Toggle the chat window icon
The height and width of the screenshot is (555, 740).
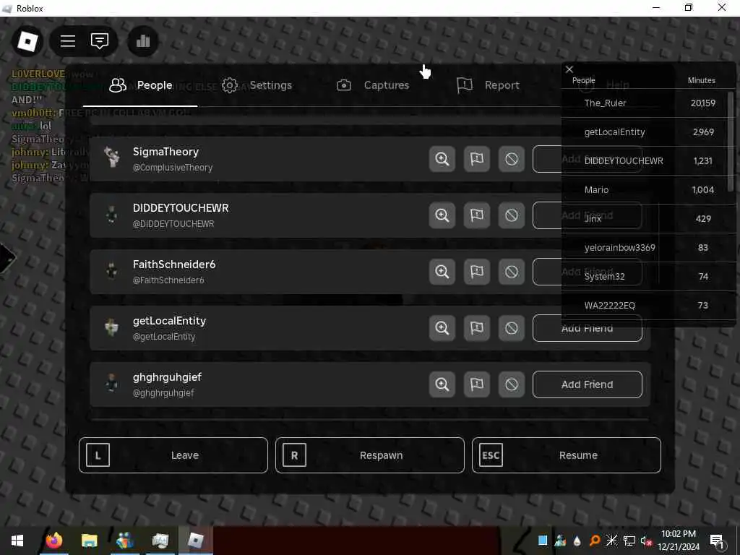tap(100, 41)
